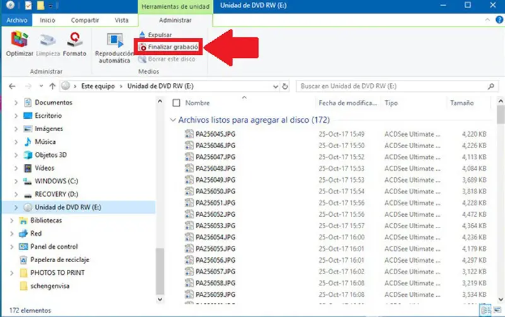Select Objetos 3D in the navigation pane
505x317 pixels.
coord(50,155)
